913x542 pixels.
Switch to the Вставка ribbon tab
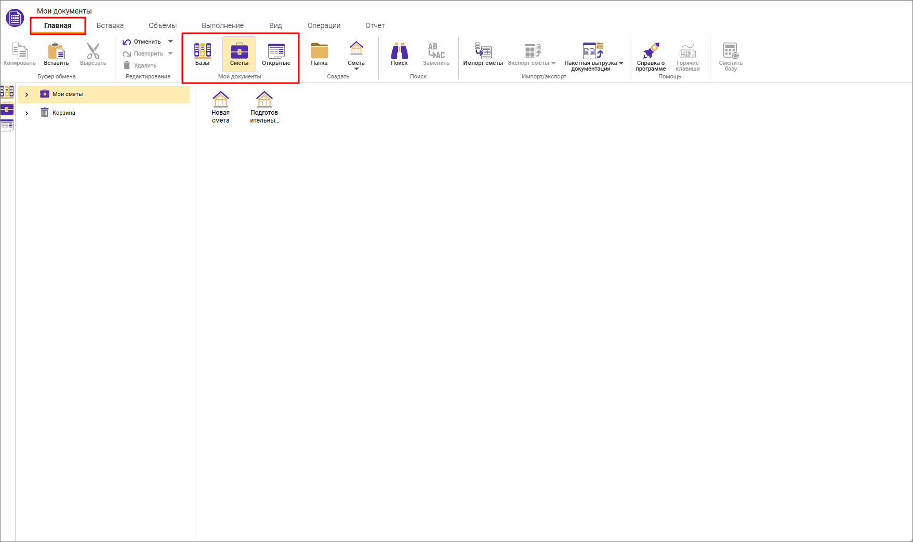110,25
